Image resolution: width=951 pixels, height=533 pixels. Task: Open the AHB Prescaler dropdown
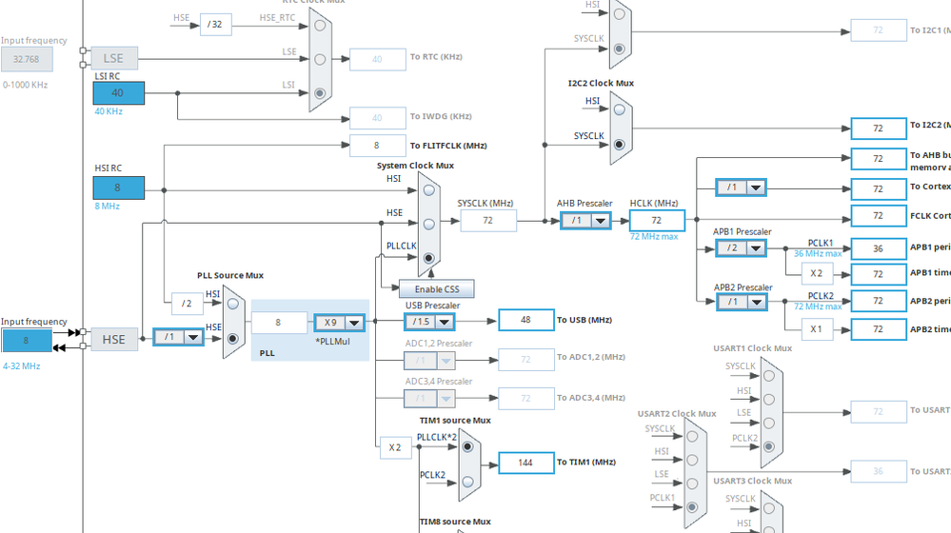585,221
